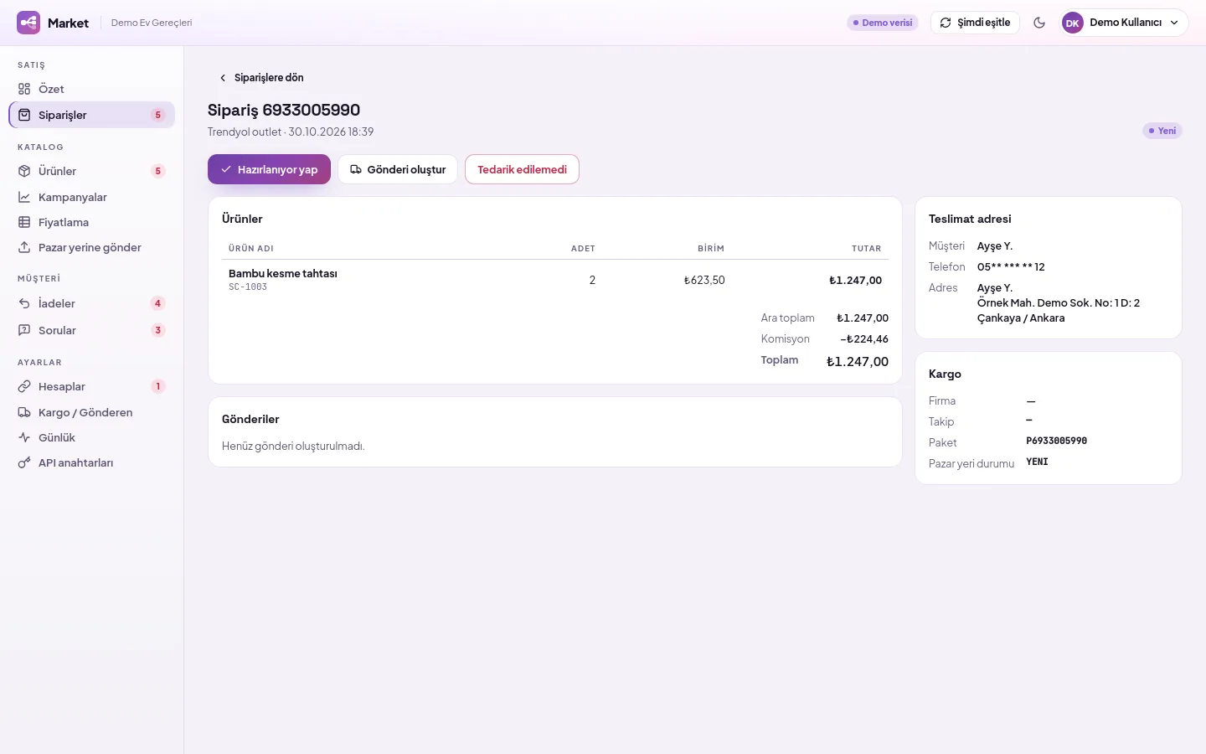
Task: Click the Sorular question icon
Action: [x=24, y=330]
